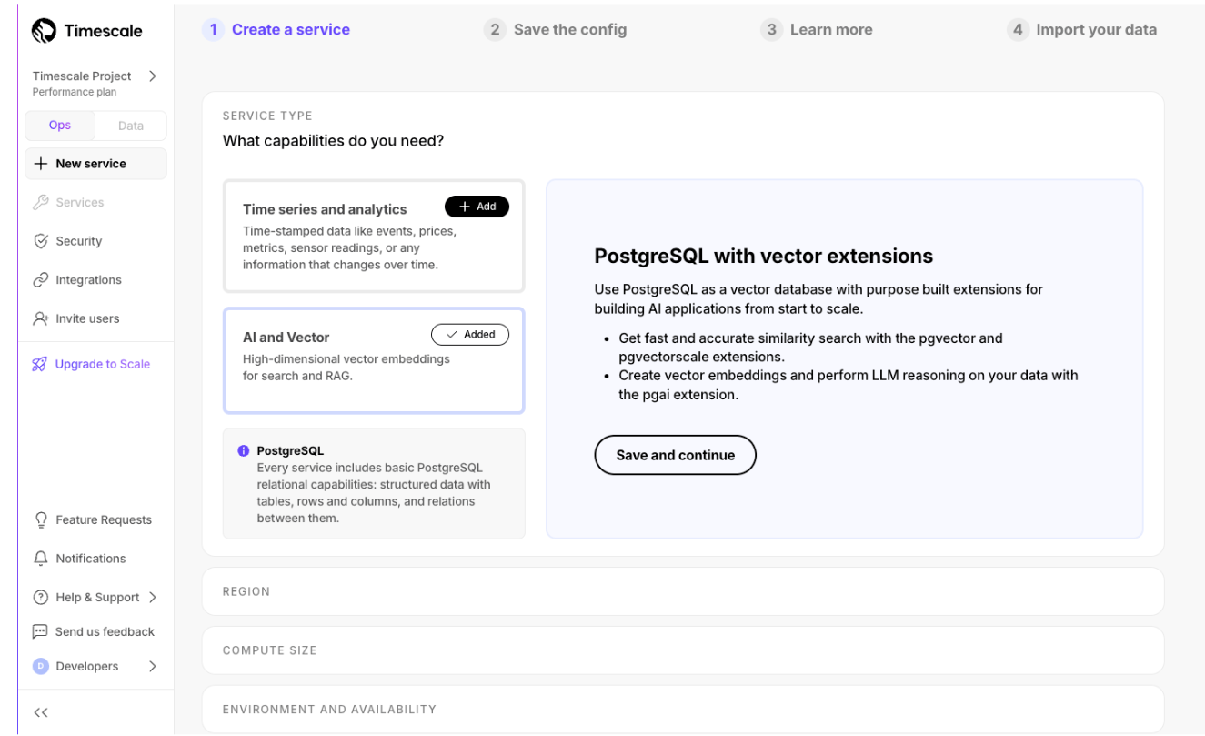The width and height of the screenshot is (1205, 736).
Task: Click the Security shield icon
Action: pos(40,241)
